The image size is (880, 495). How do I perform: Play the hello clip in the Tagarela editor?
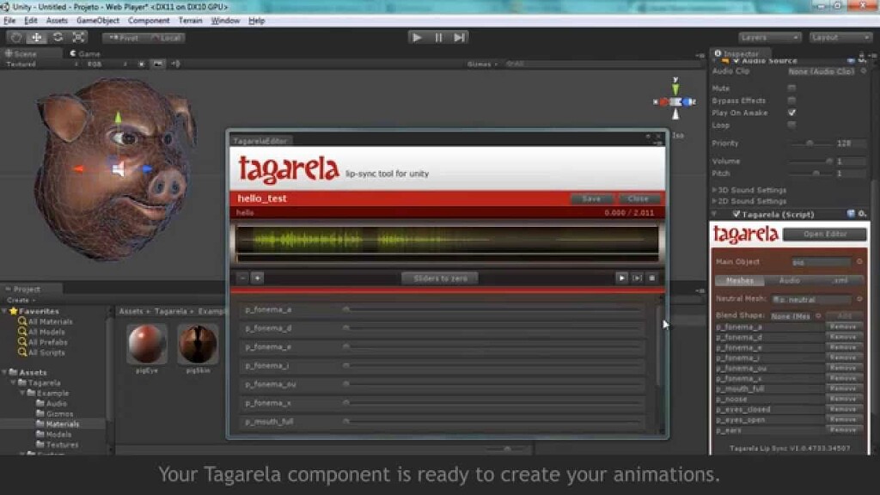pos(622,278)
